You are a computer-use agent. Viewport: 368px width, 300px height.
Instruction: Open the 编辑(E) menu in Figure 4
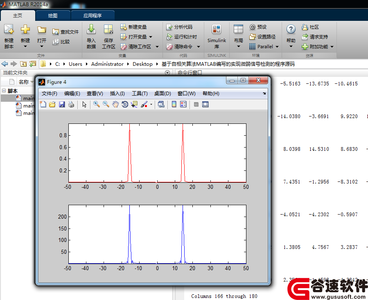pos(72,94)
